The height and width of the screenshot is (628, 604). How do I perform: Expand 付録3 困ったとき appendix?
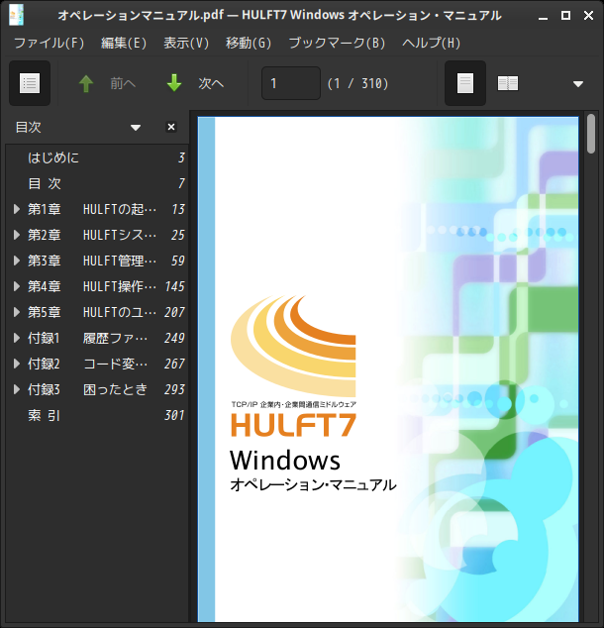17,389
